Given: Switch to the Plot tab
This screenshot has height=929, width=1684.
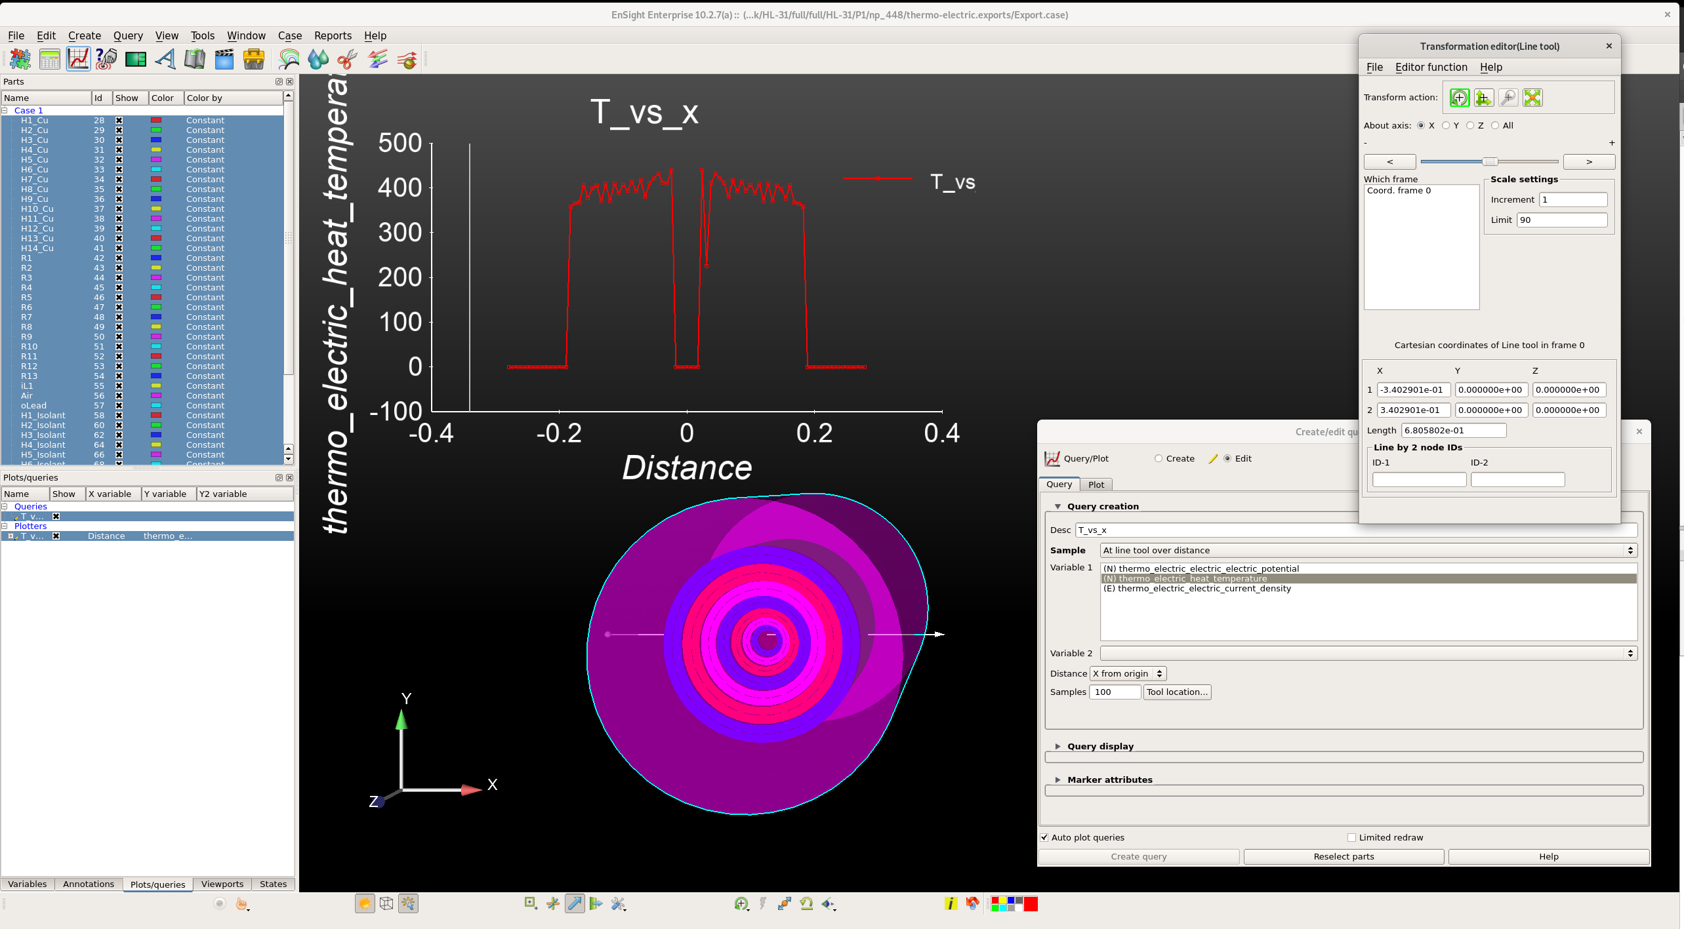Looking at the screenshot, I should 1094,484.
